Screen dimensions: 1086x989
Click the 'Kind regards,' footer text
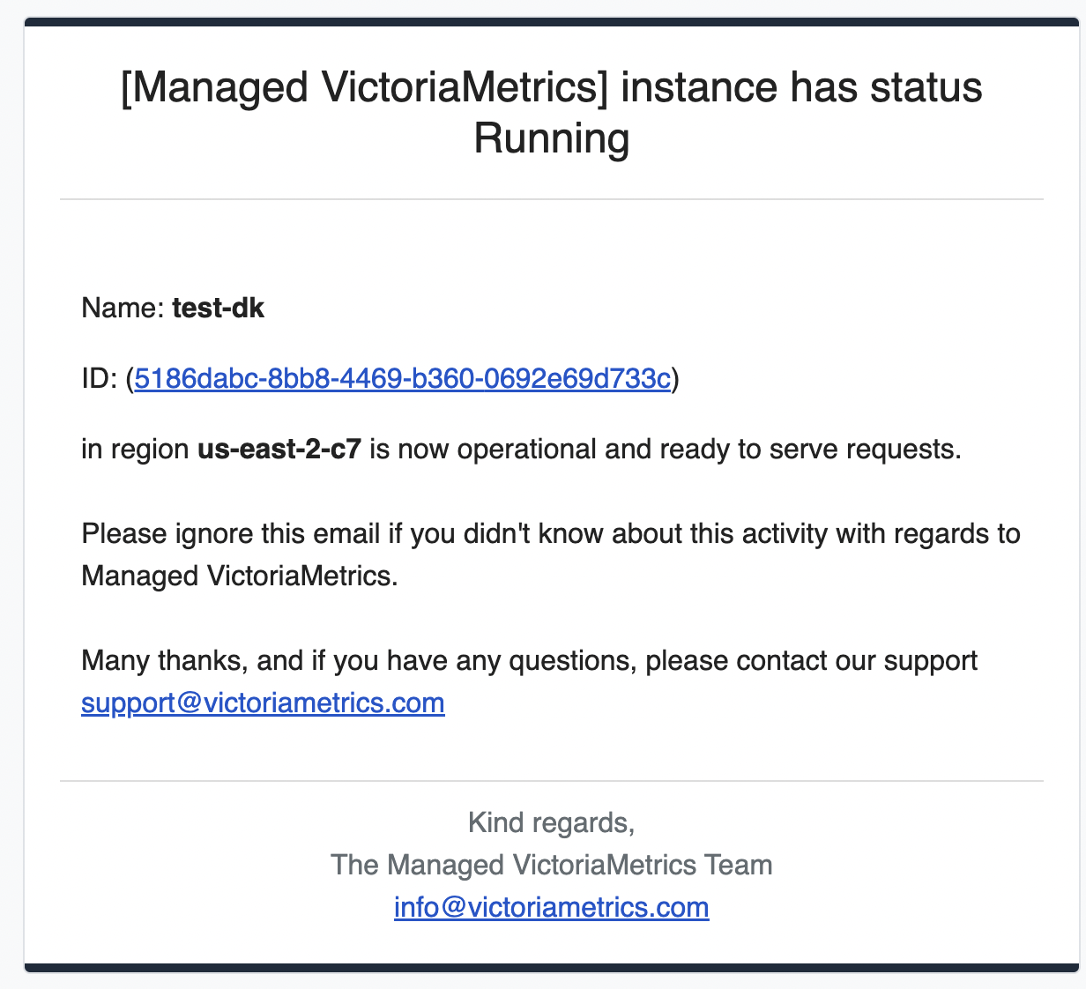pyautogui.click(x=552, y=823)
